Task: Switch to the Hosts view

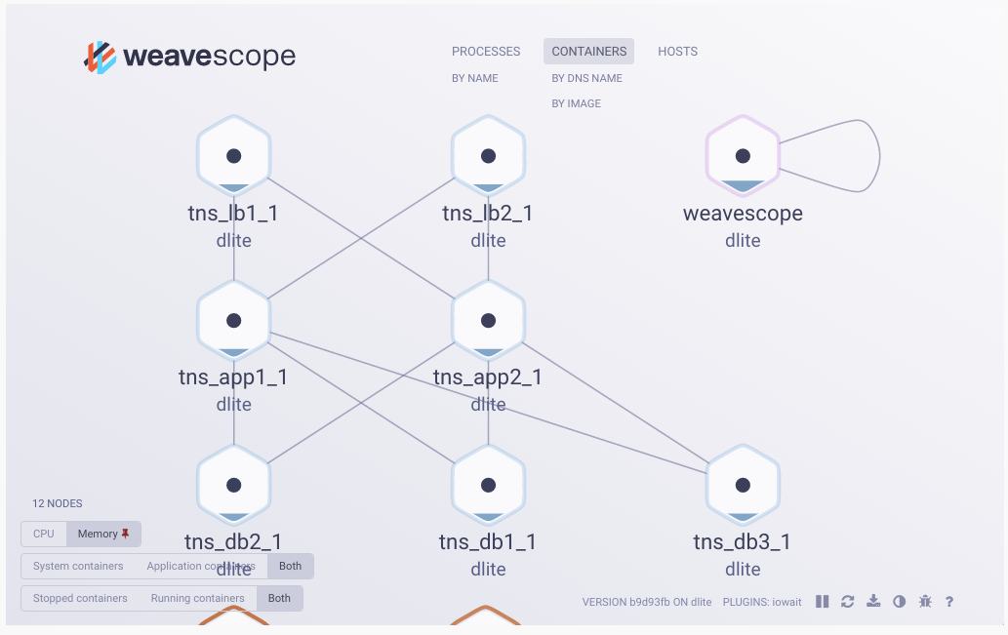Action: click(677, 52)
